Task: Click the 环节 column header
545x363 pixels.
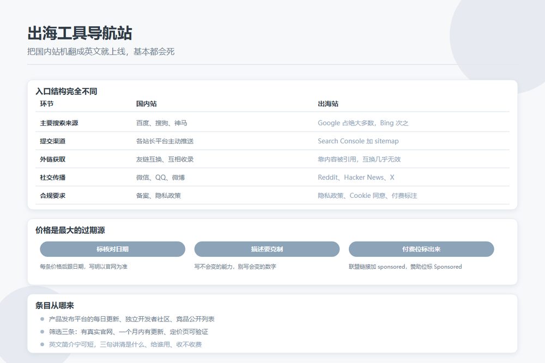Action: tap(46, 104)
